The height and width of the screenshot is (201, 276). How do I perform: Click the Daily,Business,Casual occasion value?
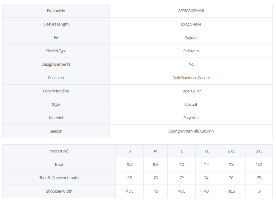[x=191, y=78]
